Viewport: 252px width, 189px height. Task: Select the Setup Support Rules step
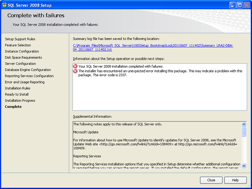point(20,39)
